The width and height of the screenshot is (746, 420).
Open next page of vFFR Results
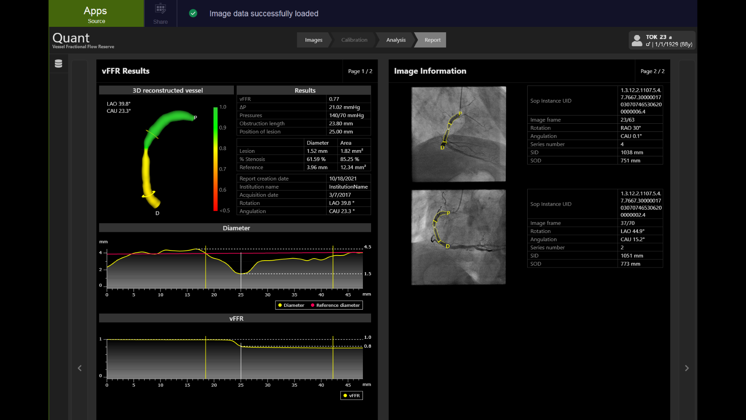coord(360,71)
